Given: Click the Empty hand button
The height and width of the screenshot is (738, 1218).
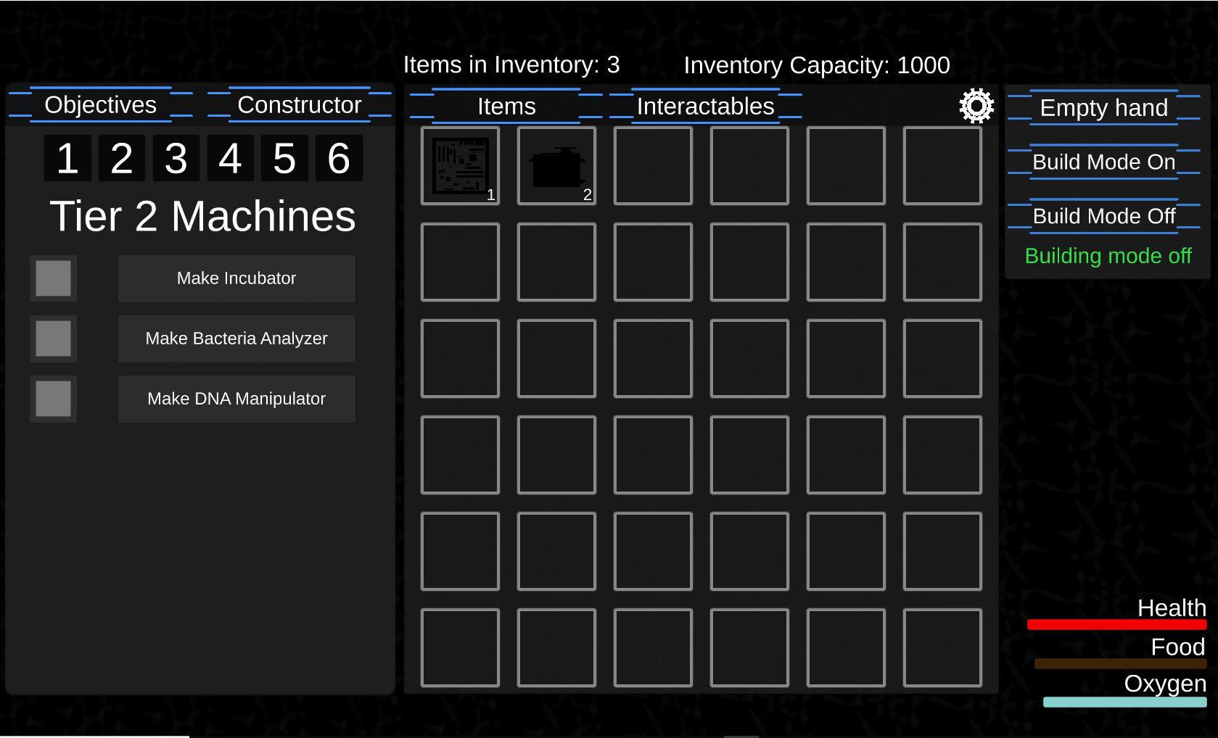Looking at the screenshot, I should (x=1104, y=108).
